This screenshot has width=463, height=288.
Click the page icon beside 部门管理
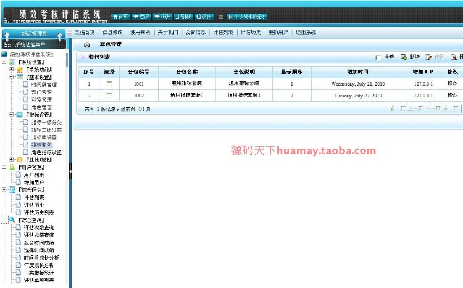26,92
